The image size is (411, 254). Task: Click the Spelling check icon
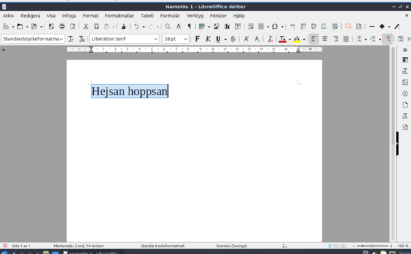(179, 27)
